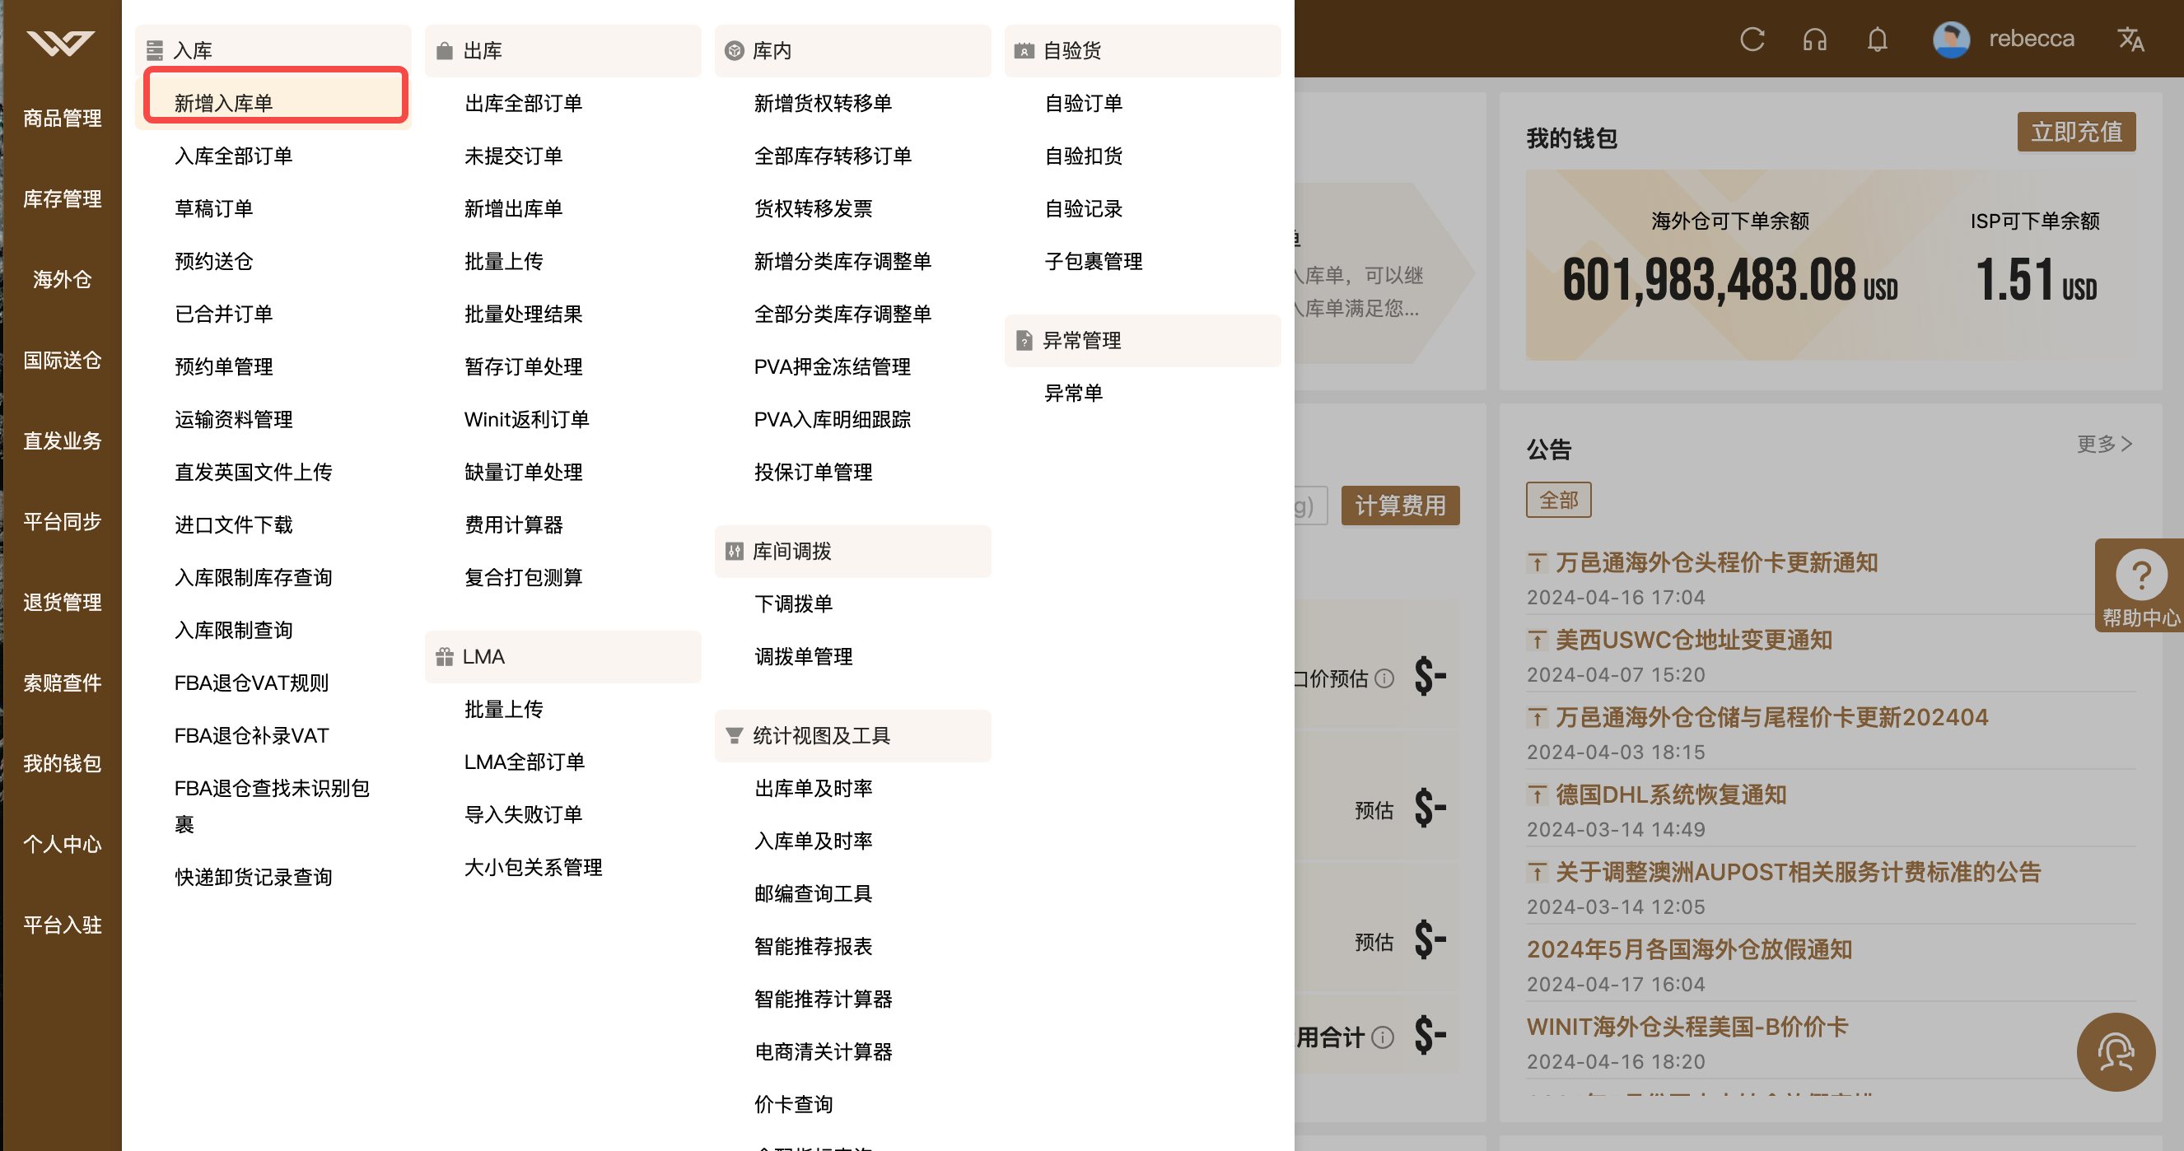Open 2024年5月各国海外仓放假通知 announcement
Image resolution: width=2184 pixels, height=1151 pixels.
(x=1688, y=949)
